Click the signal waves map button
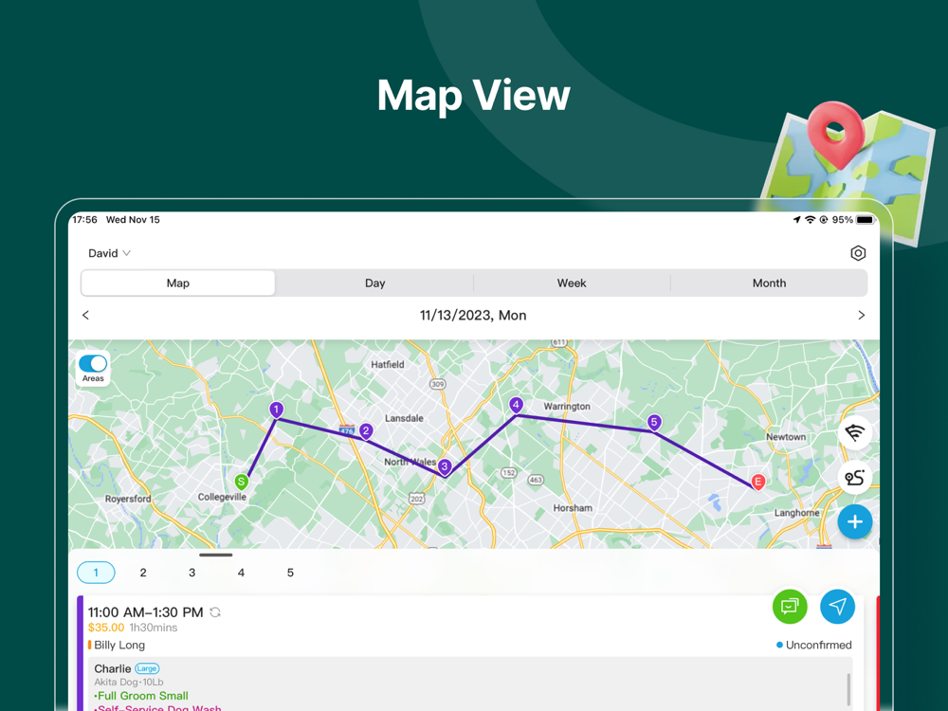This screenshot has height=711, width=948. (855, 433)
